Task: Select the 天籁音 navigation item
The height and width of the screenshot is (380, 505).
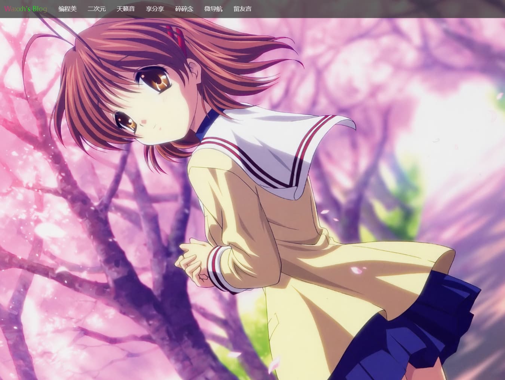Action: tap(126, 9)
